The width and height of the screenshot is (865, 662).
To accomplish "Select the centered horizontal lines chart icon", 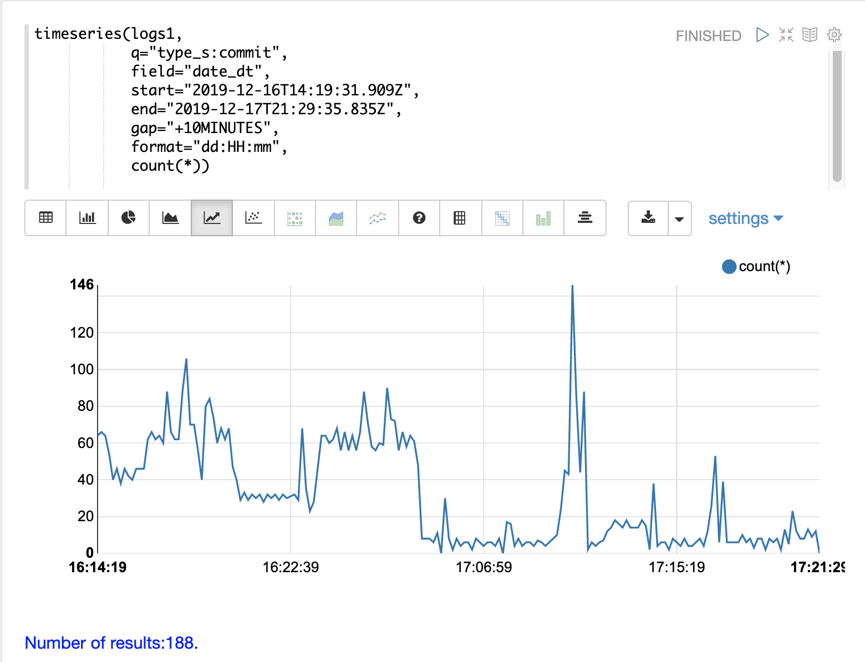I will 585,218.
